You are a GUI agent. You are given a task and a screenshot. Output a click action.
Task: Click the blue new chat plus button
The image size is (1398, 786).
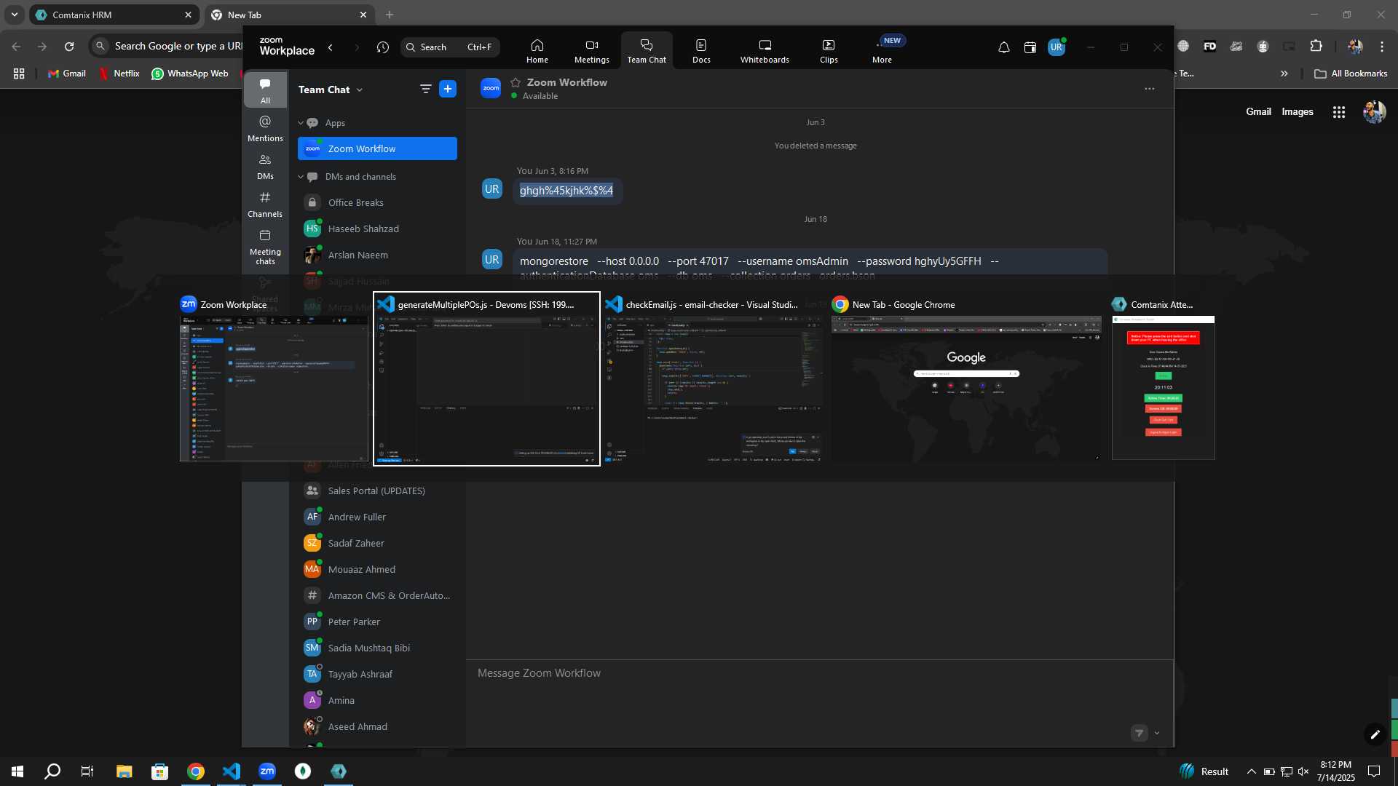pos(448,89)
